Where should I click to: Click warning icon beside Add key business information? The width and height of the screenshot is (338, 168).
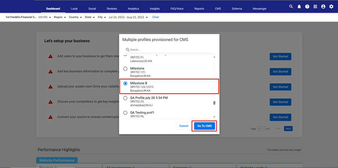coord(51,71)
